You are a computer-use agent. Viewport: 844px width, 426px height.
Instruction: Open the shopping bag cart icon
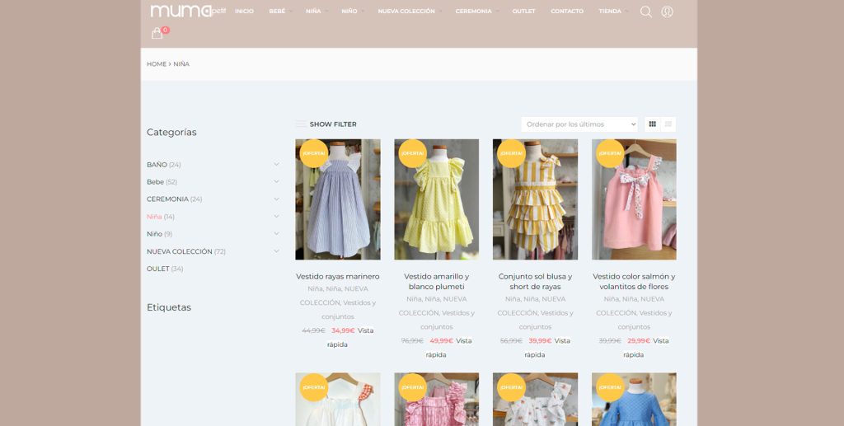[157, 33]
